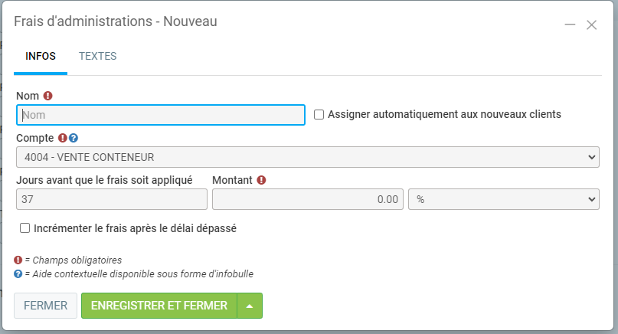Click the red required icon beside Montant

(261, 180)
